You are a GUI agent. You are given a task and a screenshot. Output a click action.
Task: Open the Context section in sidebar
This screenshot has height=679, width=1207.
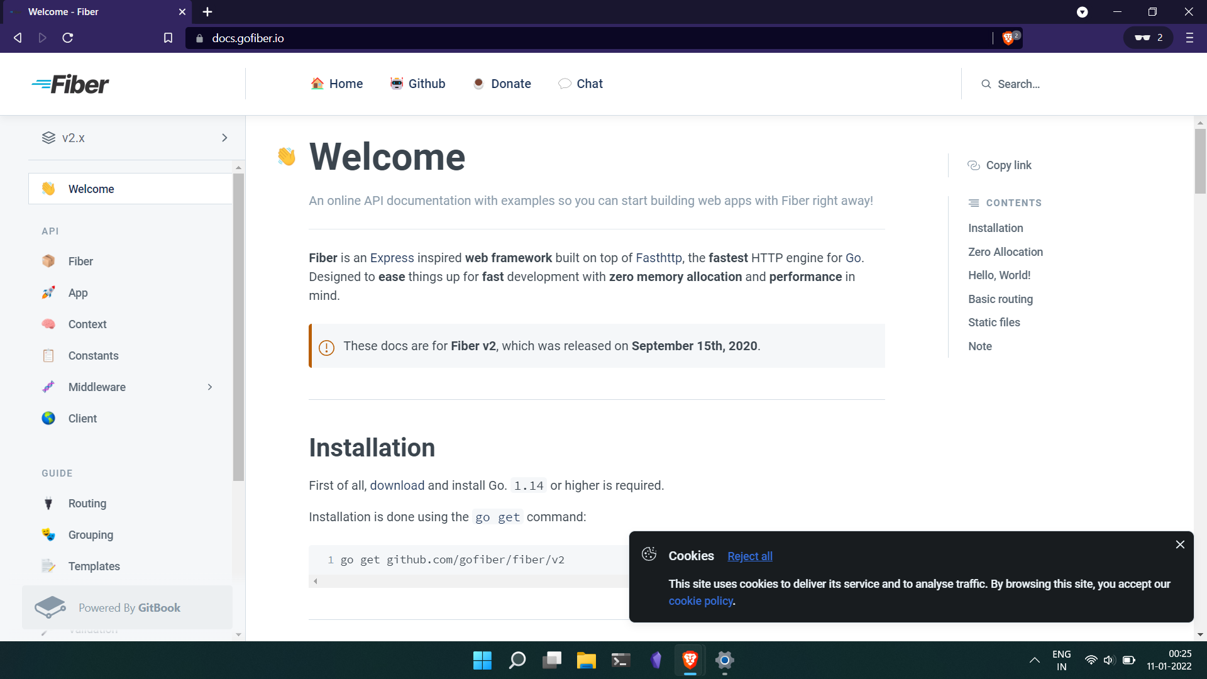click(87, 324)
